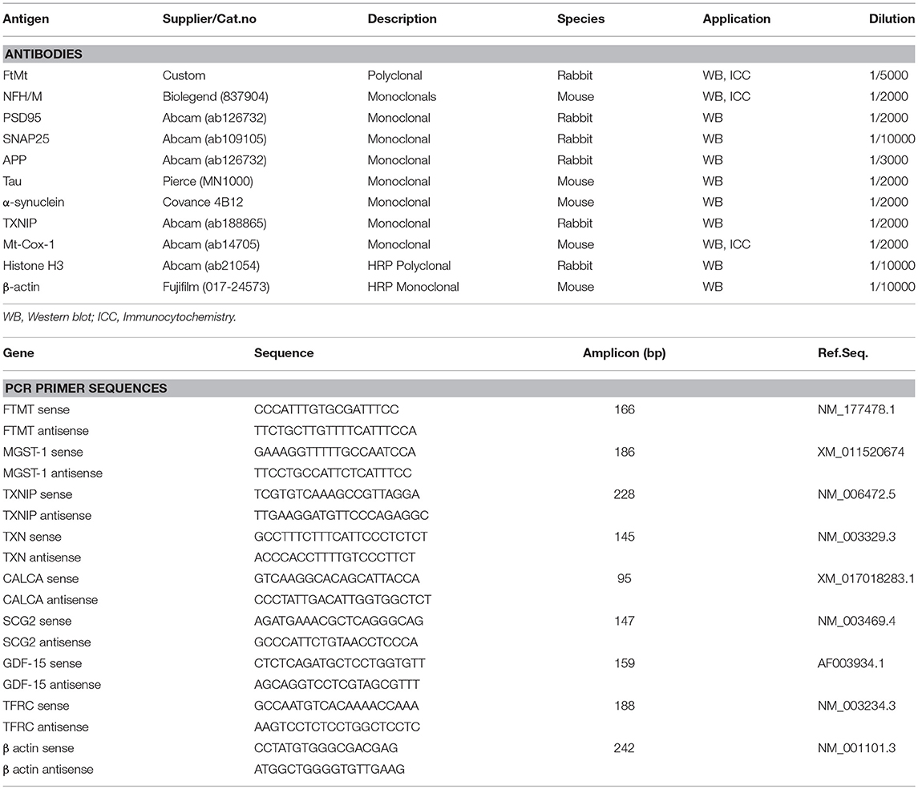This screenshot has height=789, width=918.
Task: Select reference NM_003469.4
Action: (856, 621)
